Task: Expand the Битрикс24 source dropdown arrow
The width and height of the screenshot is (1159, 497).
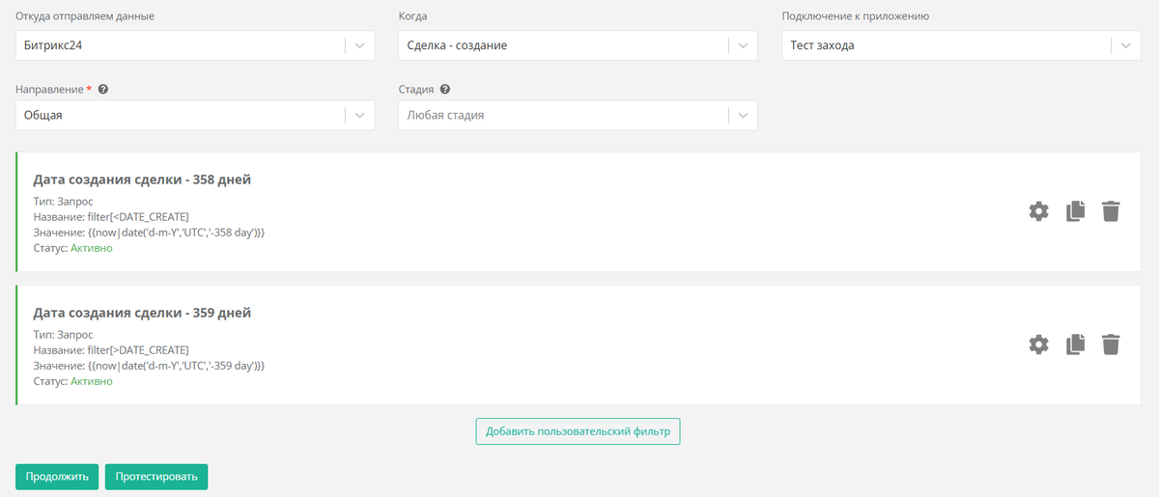Action: [359, 45]
